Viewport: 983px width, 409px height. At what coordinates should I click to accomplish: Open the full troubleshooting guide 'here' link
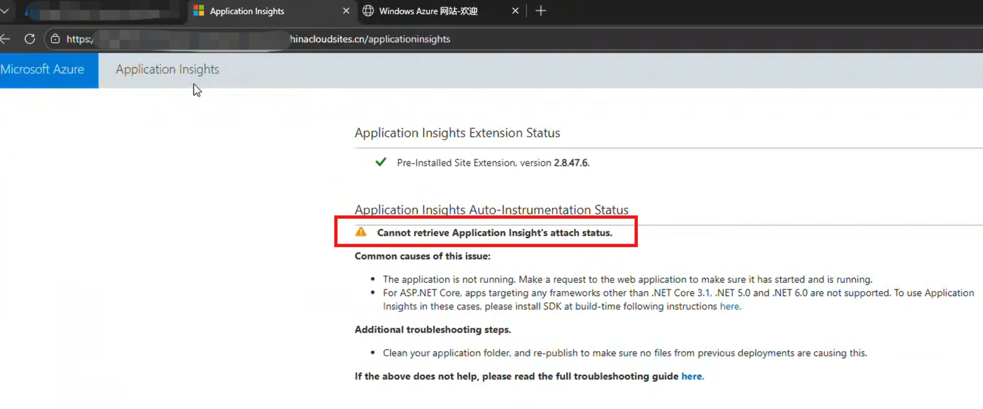point(691,376)
